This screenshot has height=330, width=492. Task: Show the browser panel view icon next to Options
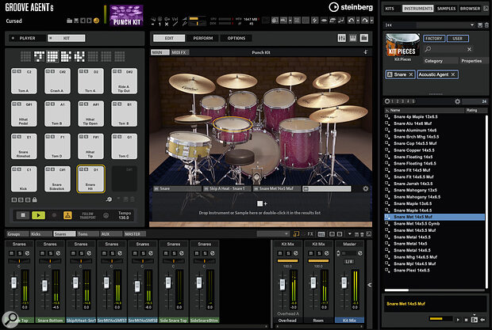pos(364,38)
